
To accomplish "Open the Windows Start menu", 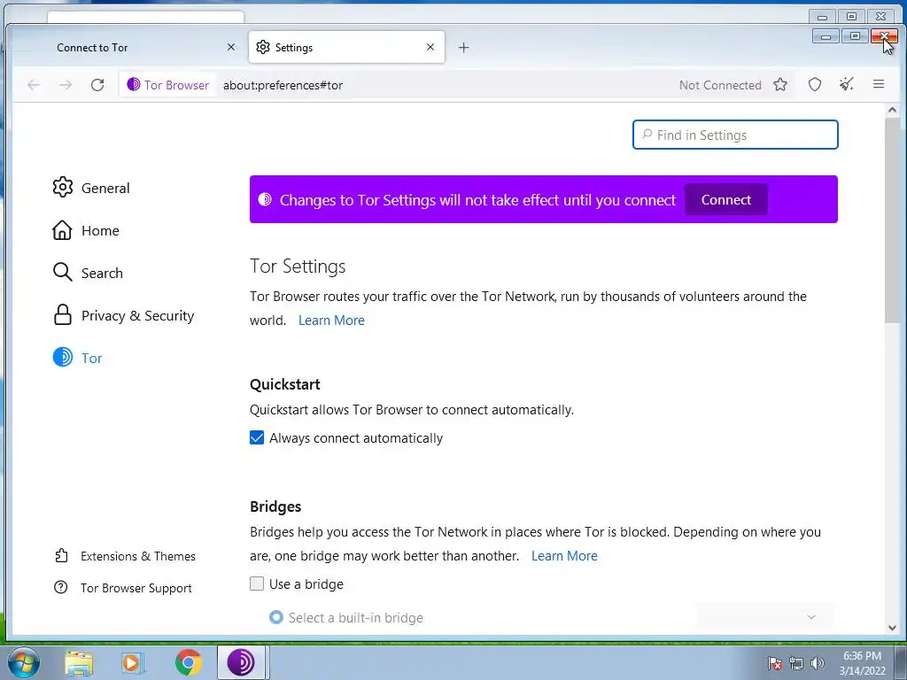I will coord(24,662).
